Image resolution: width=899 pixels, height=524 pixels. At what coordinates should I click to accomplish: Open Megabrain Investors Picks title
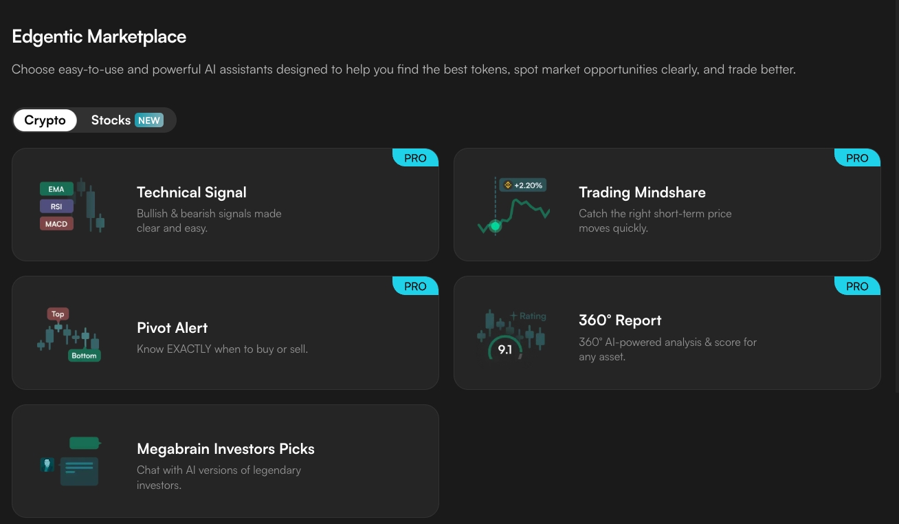[x=225, y=449]
